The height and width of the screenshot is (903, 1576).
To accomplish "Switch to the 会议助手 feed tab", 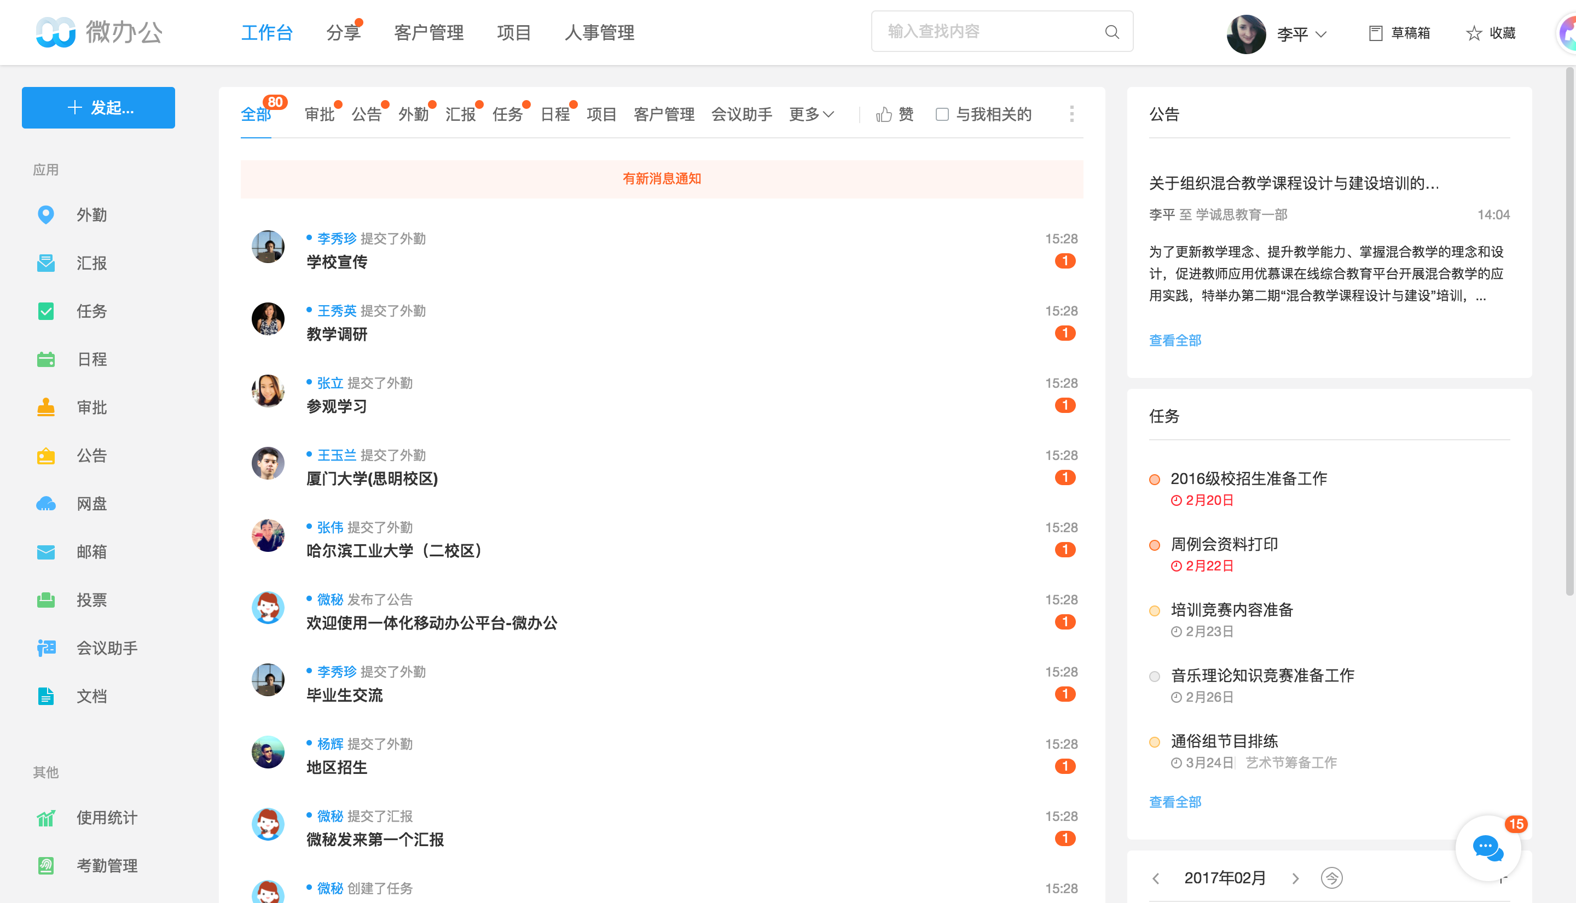I will (741, 114).
